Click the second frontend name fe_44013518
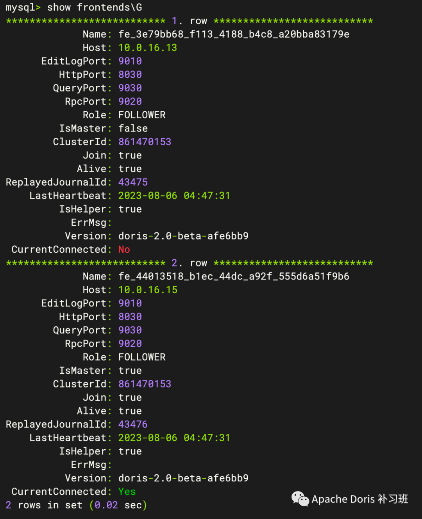Image resolution: width=422 pixels, height=519 pixels. point(234,277)
